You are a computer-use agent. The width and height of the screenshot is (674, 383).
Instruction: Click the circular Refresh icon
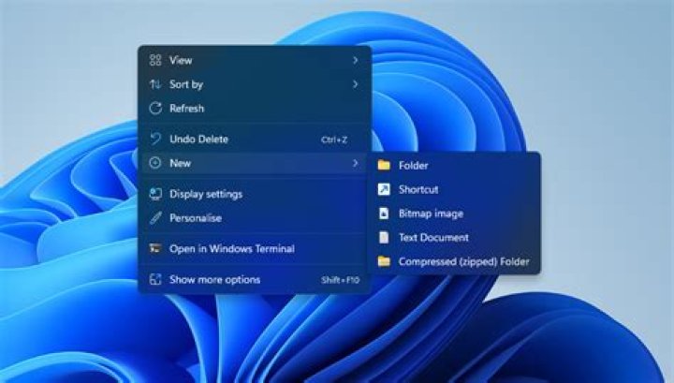pyautogui.click(x=155, y=109)
